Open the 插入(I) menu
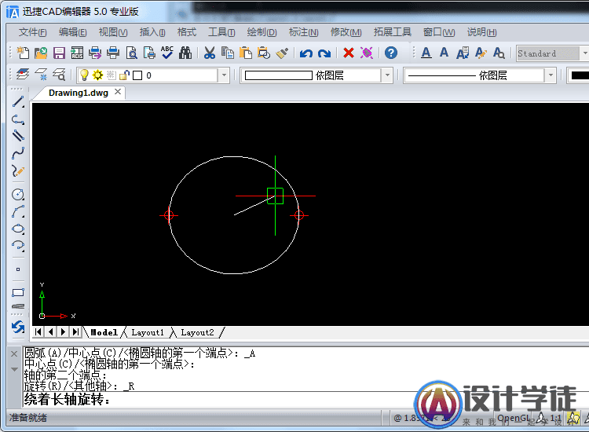Screen dimensions: 589x432 [152, 32]
